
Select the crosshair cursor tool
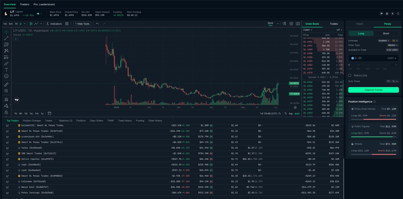pos(6,32)
